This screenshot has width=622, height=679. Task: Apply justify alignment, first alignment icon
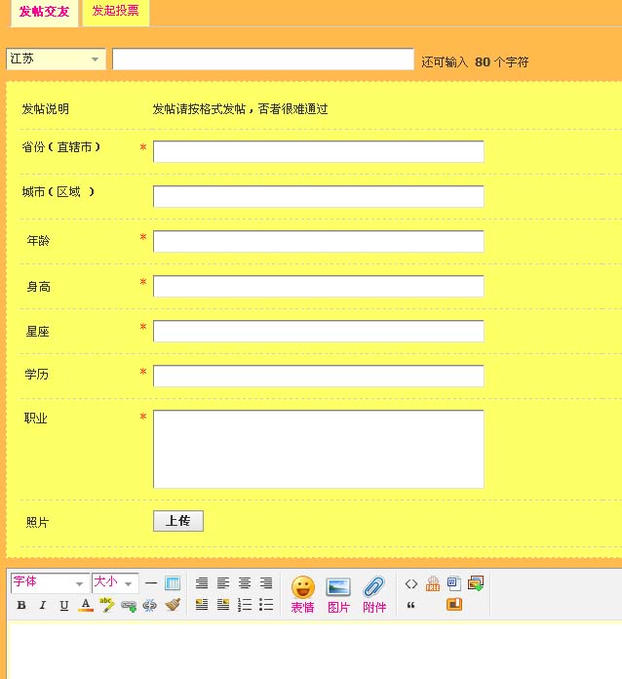pos(202,583)
